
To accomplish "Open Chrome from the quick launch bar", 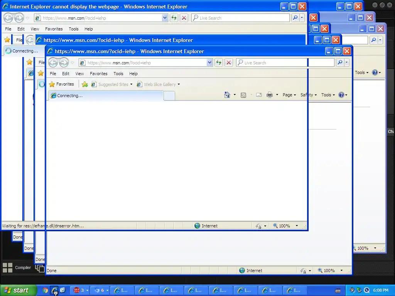I will point(45,290).
